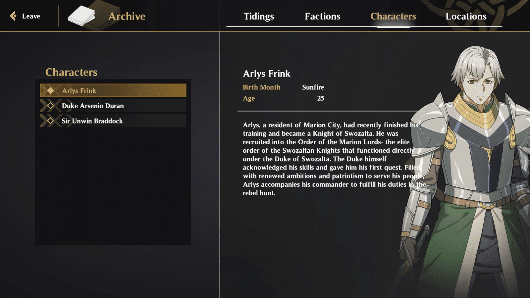Go to the Locations tab

pyautogui.click(x=466, y=16)
